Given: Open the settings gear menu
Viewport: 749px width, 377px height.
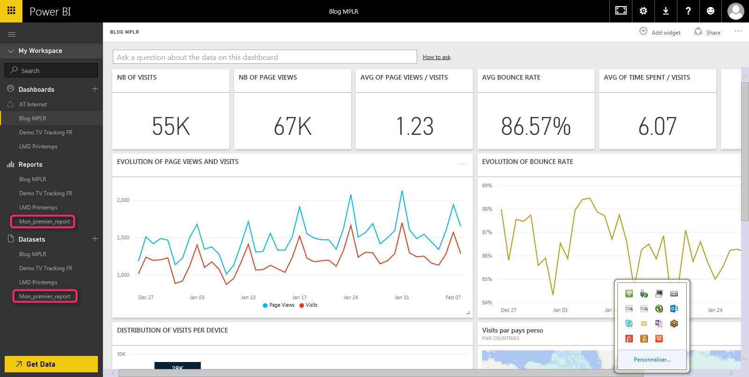Looking at the screenshot, I should 643,11.
